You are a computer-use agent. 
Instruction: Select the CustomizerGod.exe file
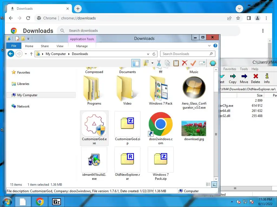point(94,128)
